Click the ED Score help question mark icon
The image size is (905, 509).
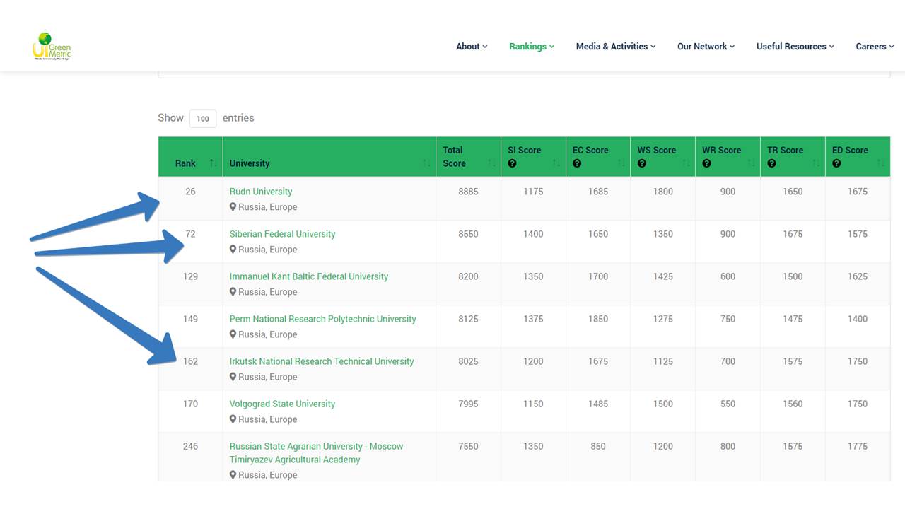point(837,163)
